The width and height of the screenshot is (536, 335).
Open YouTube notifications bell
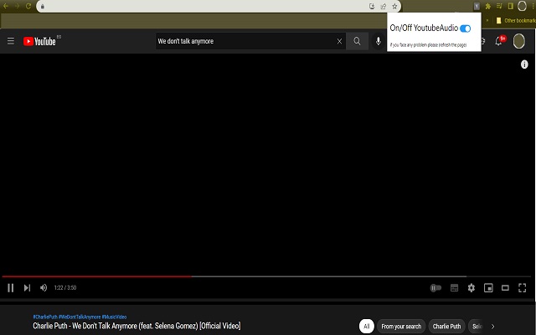tap(499, 41)
